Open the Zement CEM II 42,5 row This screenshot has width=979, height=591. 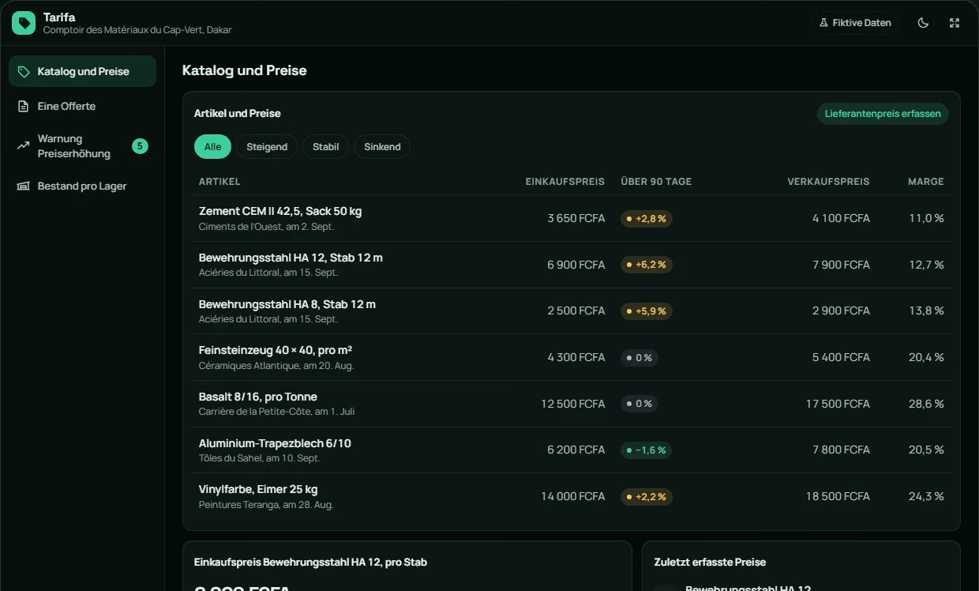click(572, 218)
